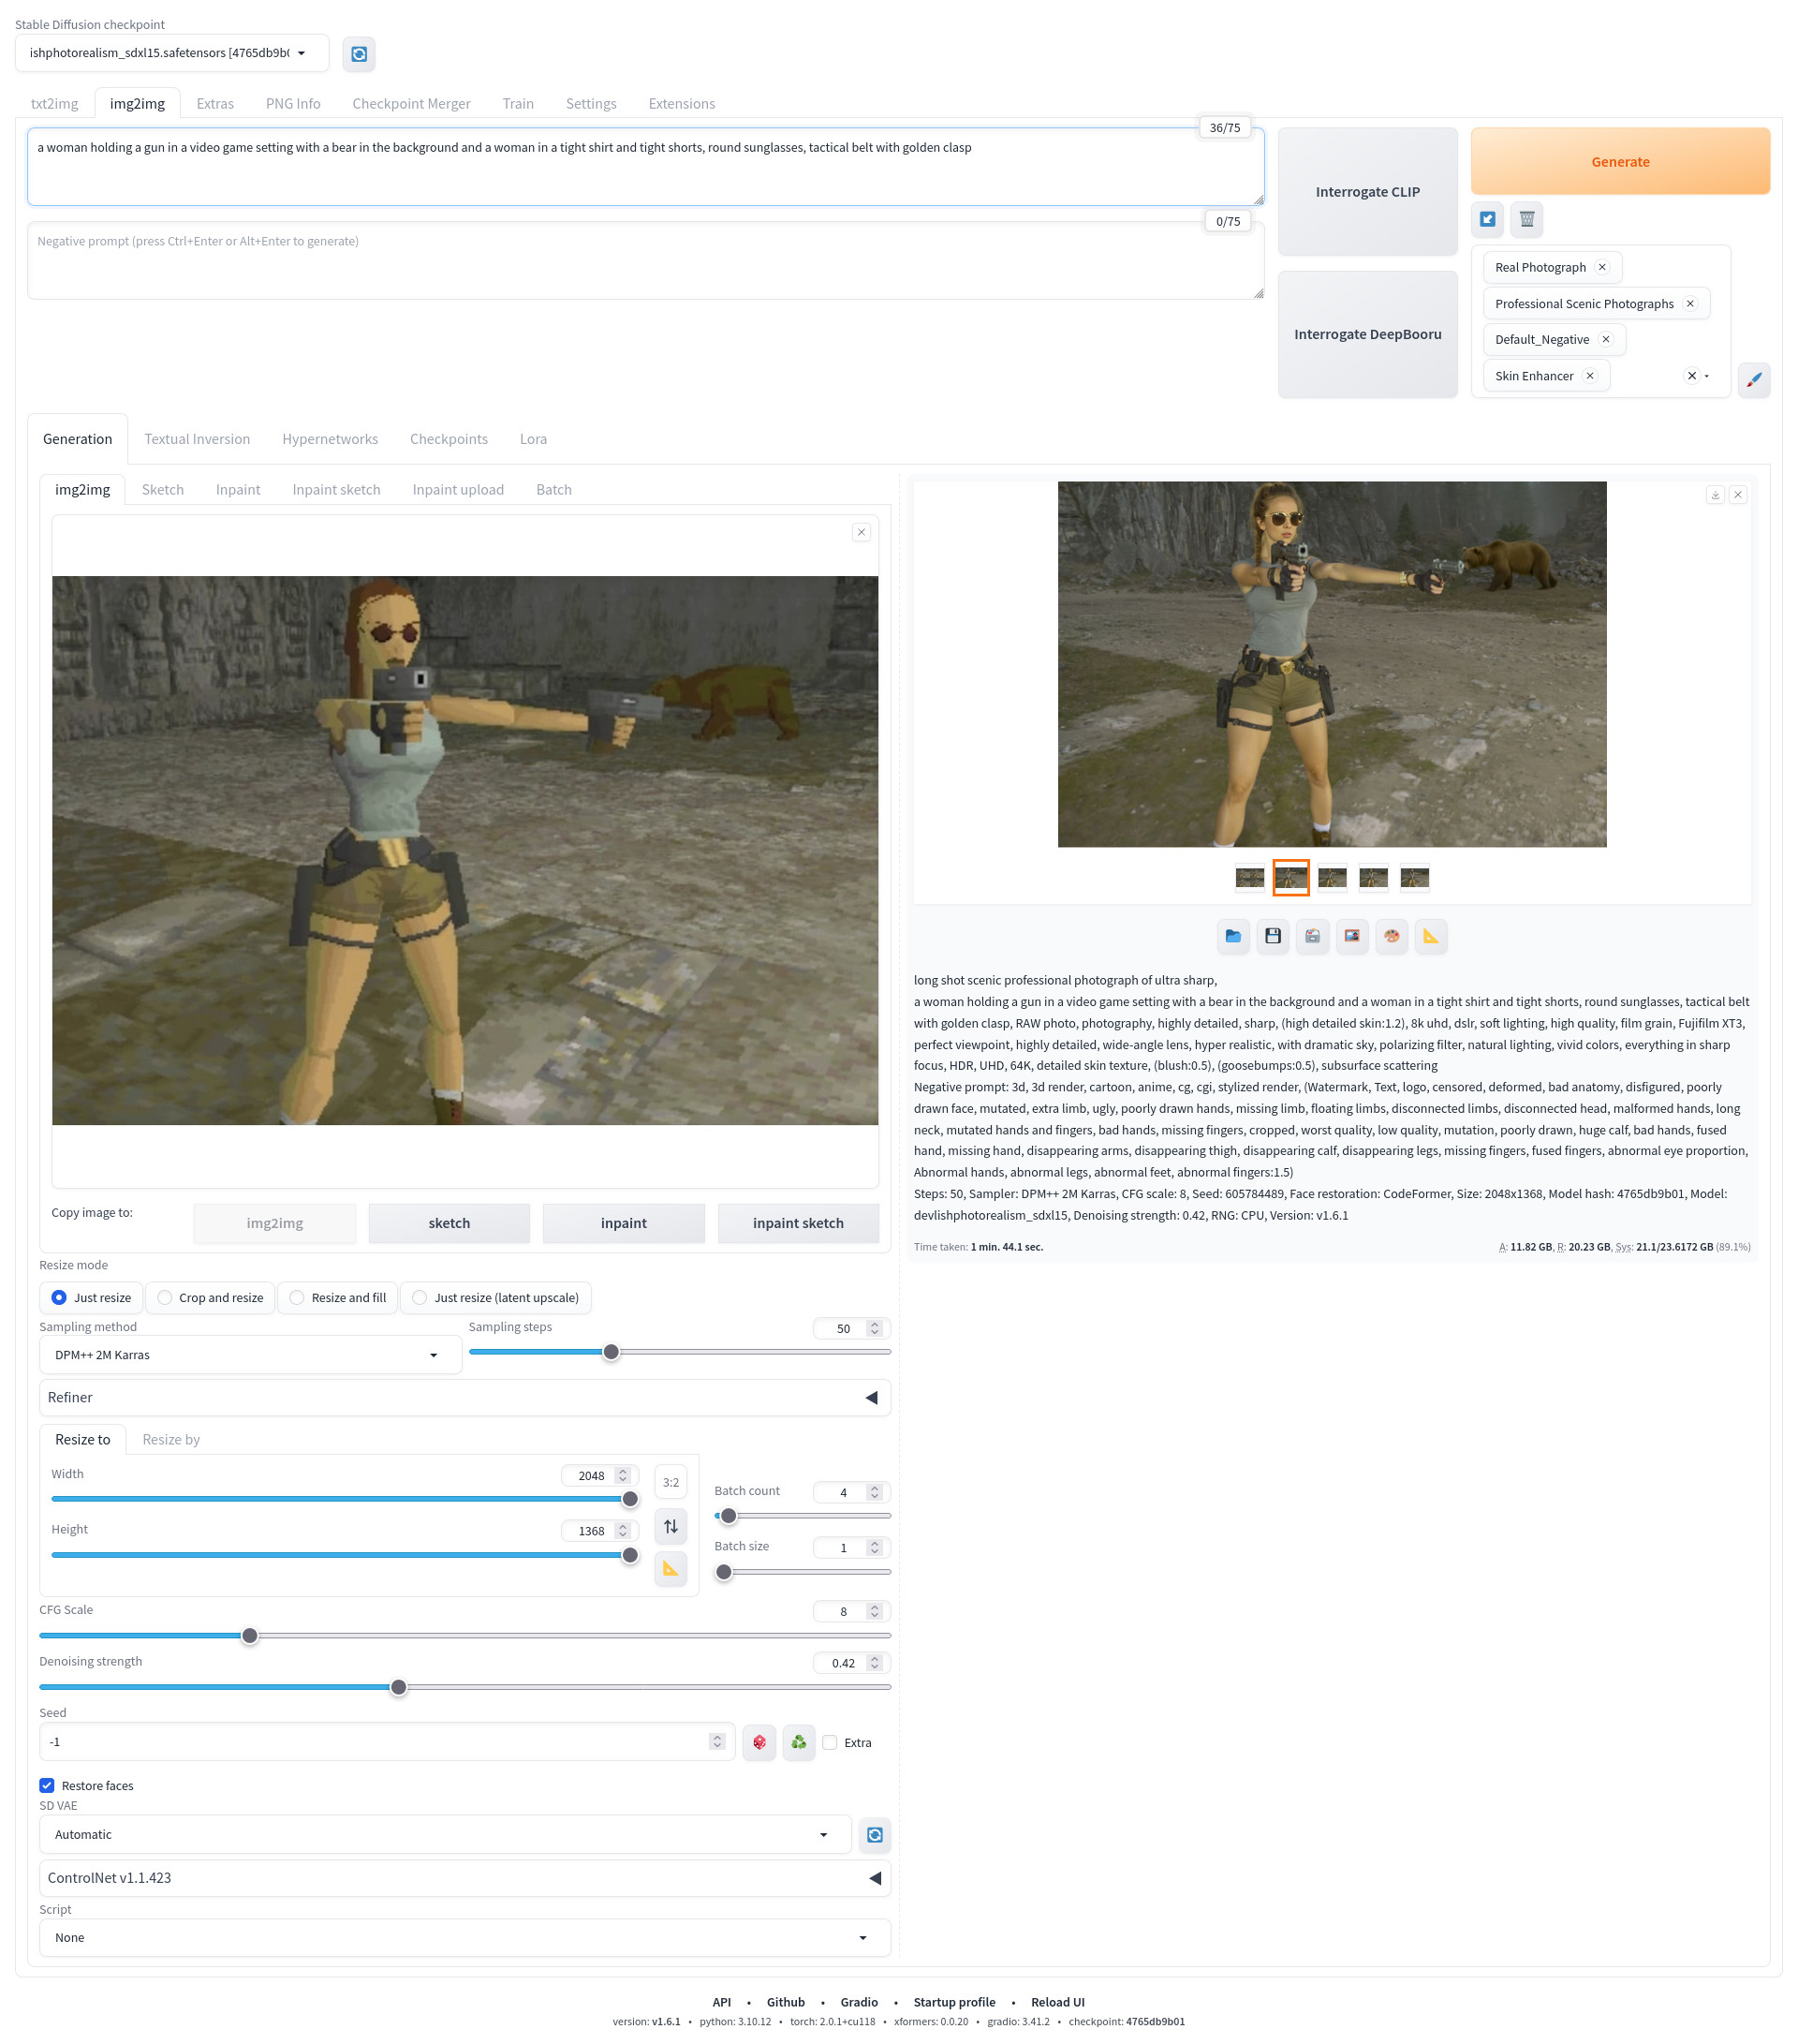
Task: Adjust the Denoising strength slider
Action: pos(464,1687)
